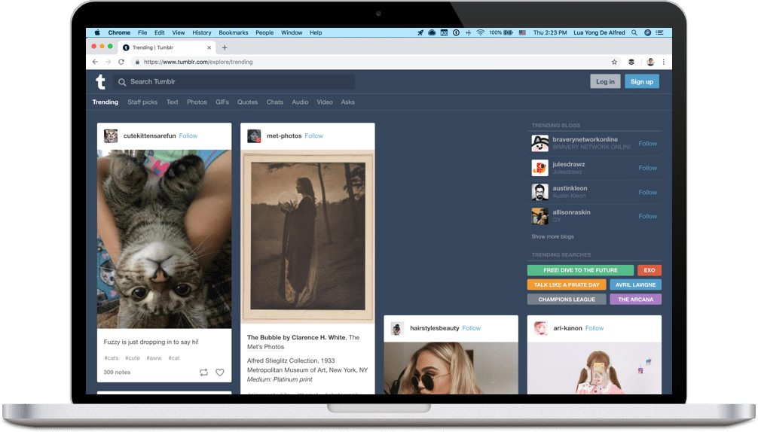Screen dimensions: 758x432
Task: Follow cutekittensarefun
Action: coord(188,136)
